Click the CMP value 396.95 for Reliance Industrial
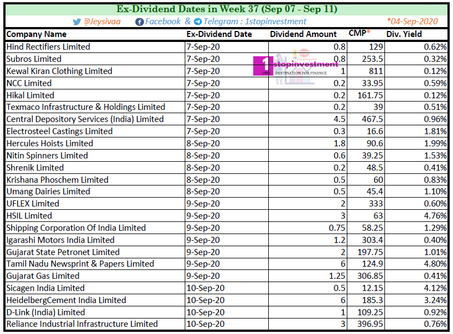Screen dimensions: 453x334 [370, 324]
